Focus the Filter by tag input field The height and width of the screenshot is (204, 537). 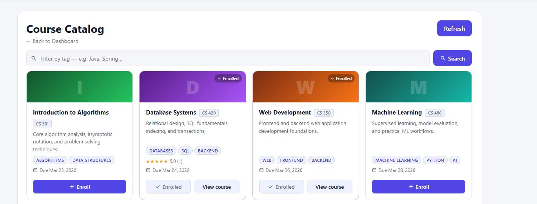click(228, 58)
